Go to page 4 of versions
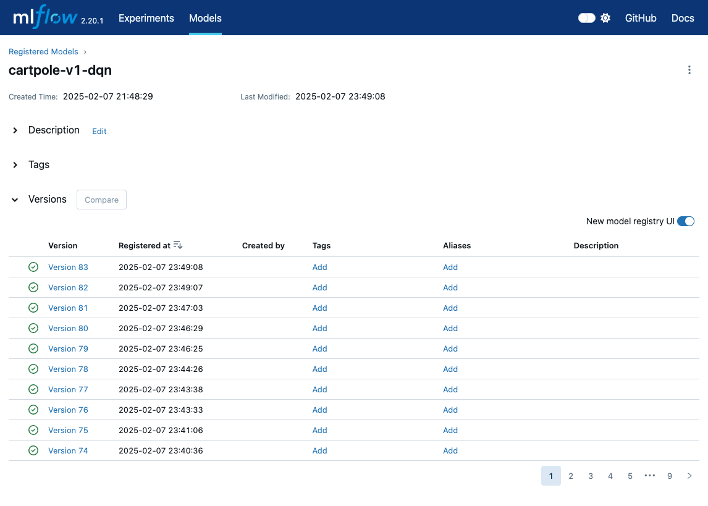708x506 pixels. coord(610,476)
